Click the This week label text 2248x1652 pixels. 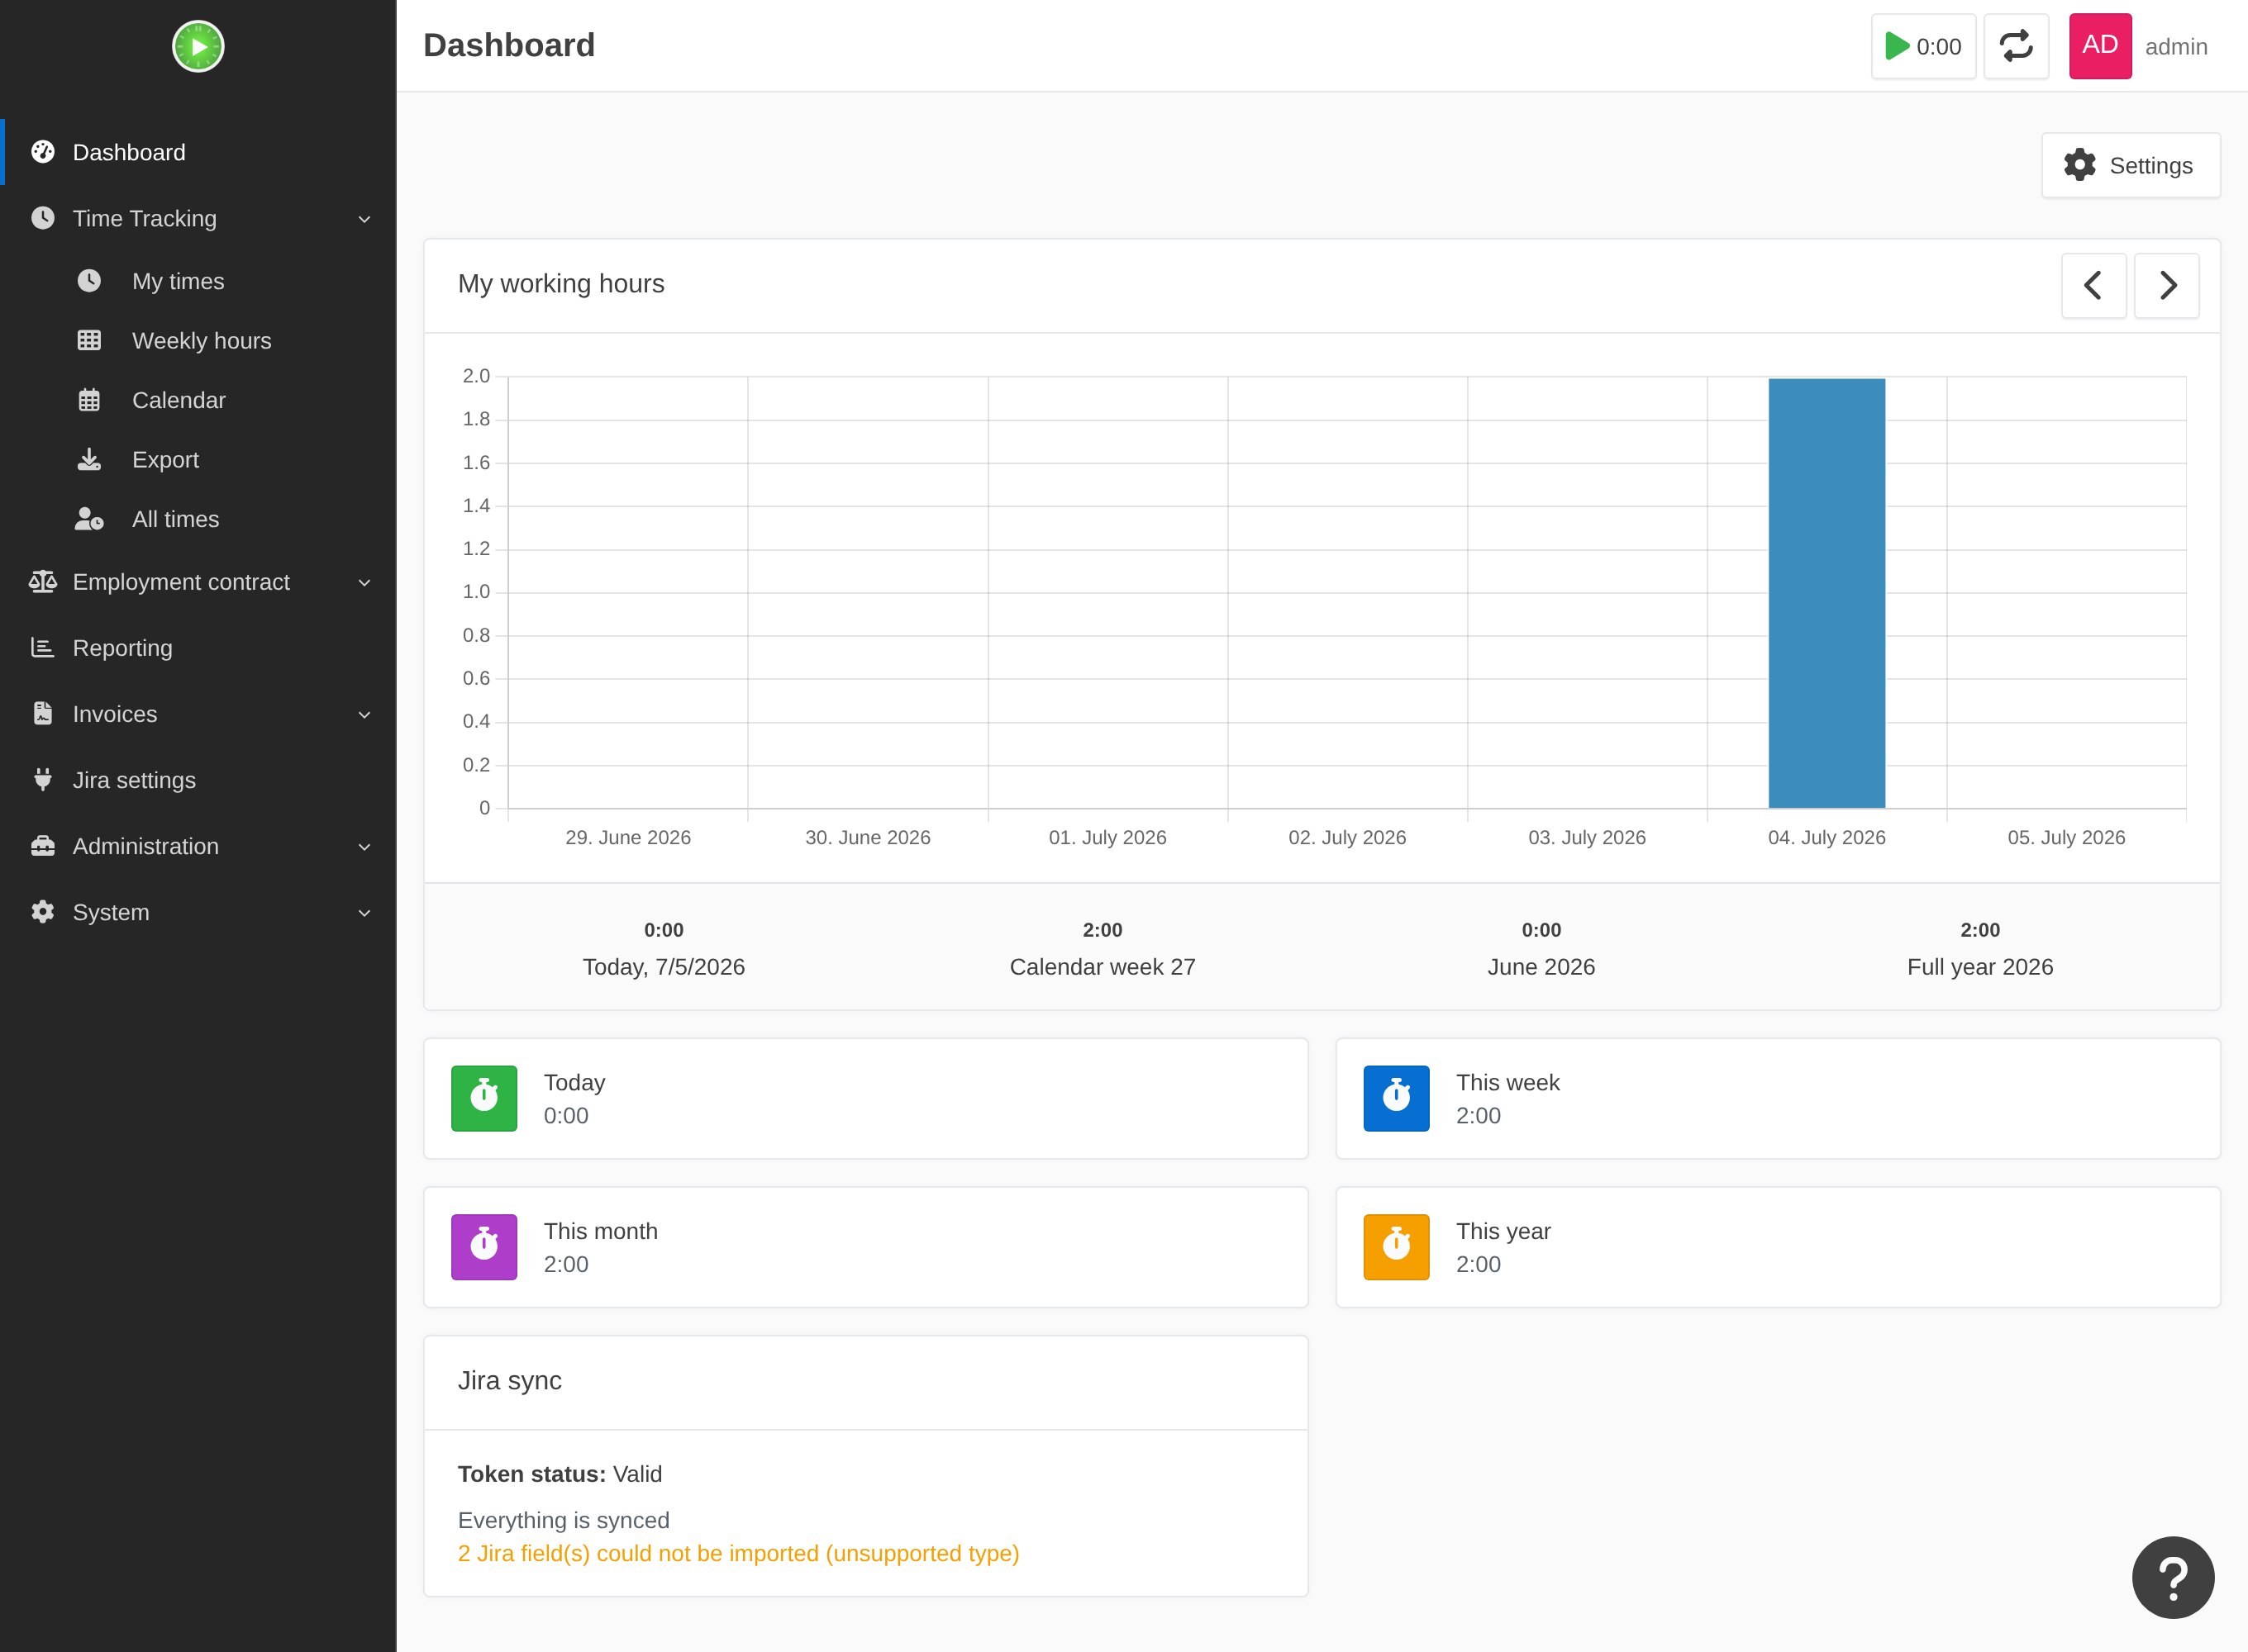1507,1082
